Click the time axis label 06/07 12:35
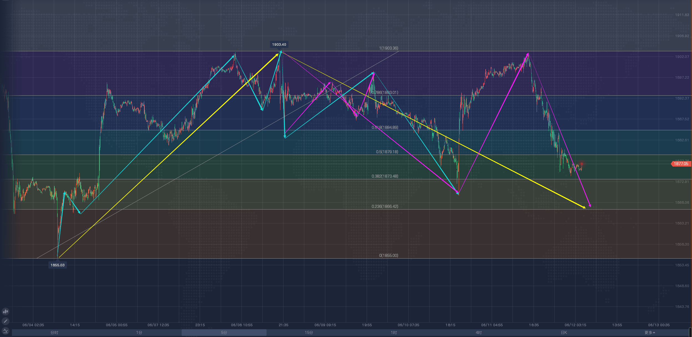The image size is (692, 337). coord(158,325)
